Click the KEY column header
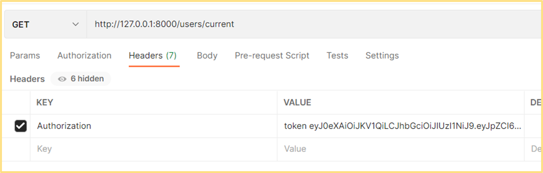543x173 pixels. point(45,103)
